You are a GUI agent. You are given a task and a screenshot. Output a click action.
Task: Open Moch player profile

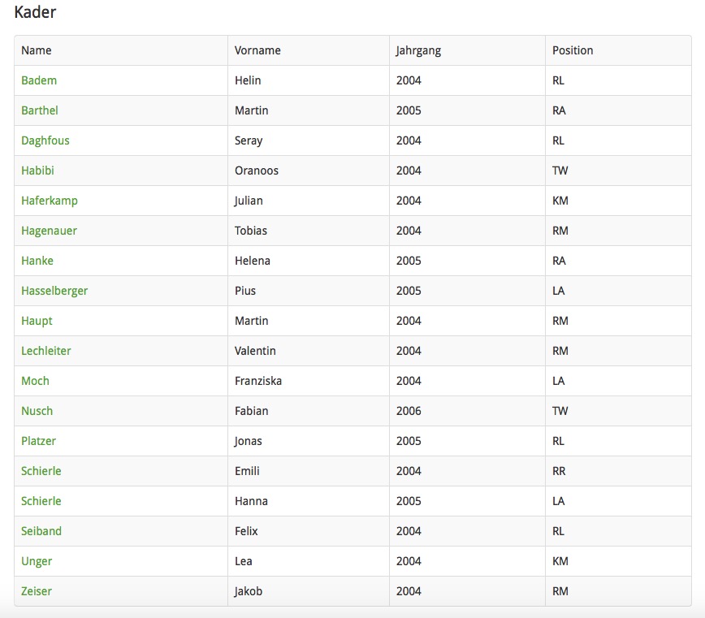tap(35, 381)
